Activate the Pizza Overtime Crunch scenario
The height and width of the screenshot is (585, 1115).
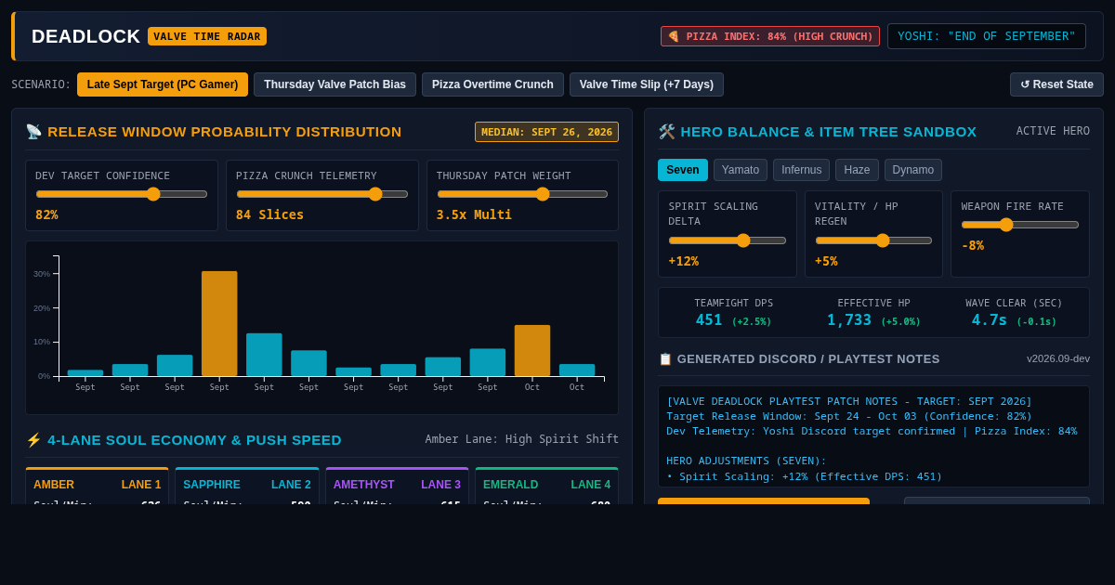pyautogui.click(x=492, y=84)
